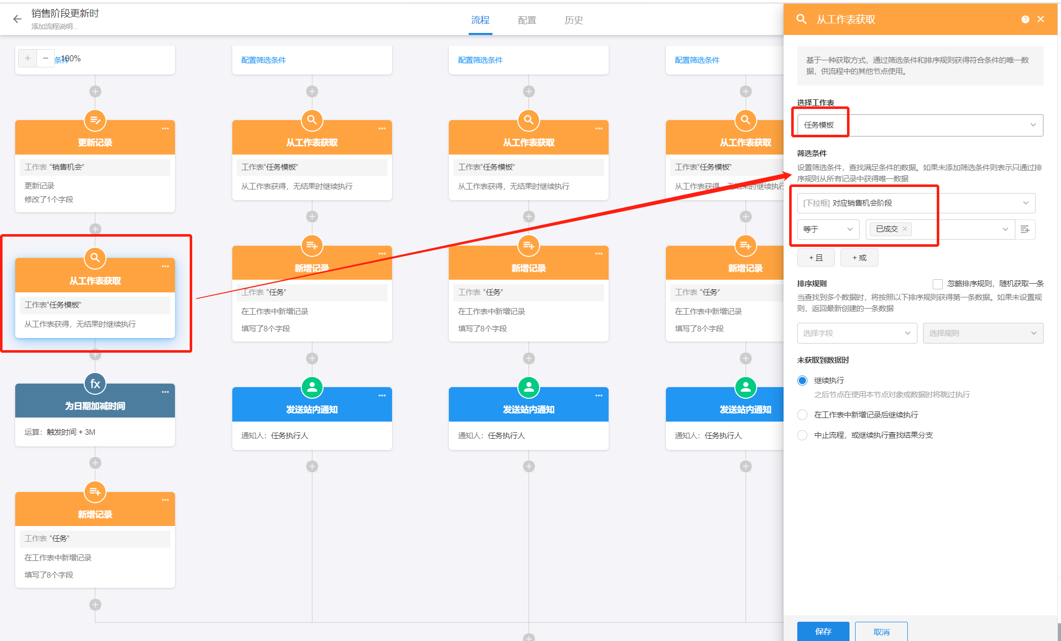Expand the 选择字段 sort field dropdown
Screen dimensions: 1061x641
(x=857, y=333)
